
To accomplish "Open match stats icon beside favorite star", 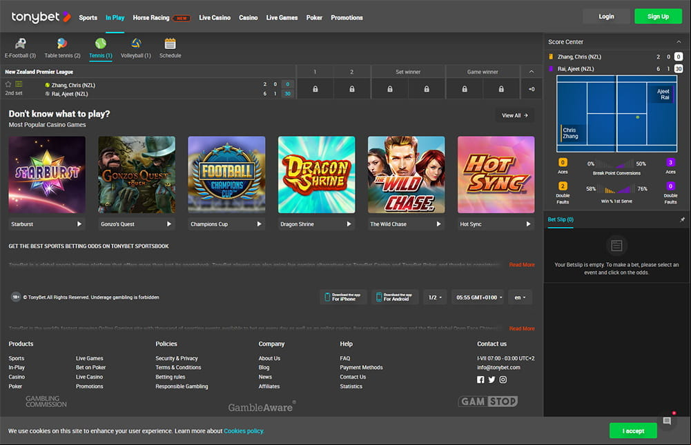I will (19, 84).
